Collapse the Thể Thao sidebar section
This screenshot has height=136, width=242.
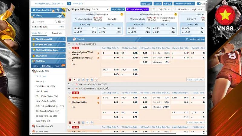coord(63,61)
